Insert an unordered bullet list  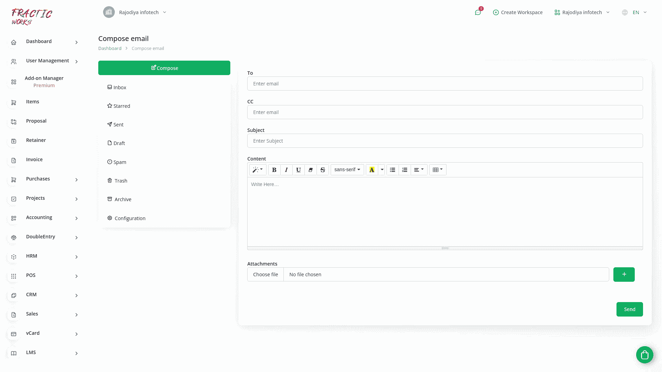point(392,170)
